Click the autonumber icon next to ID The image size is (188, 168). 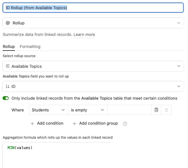(7, 86)
